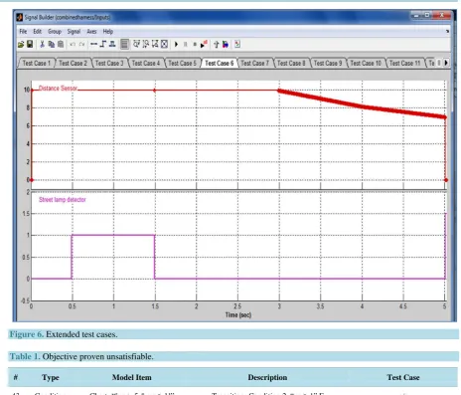461x395 pixels.
Task: Open the Signal menu
Action: (x=74, y=32)
